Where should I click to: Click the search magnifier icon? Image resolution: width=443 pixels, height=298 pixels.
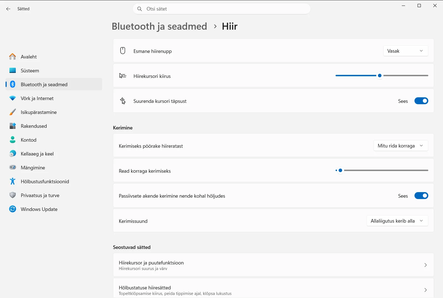pyautogui.click(x=140, y=9)
